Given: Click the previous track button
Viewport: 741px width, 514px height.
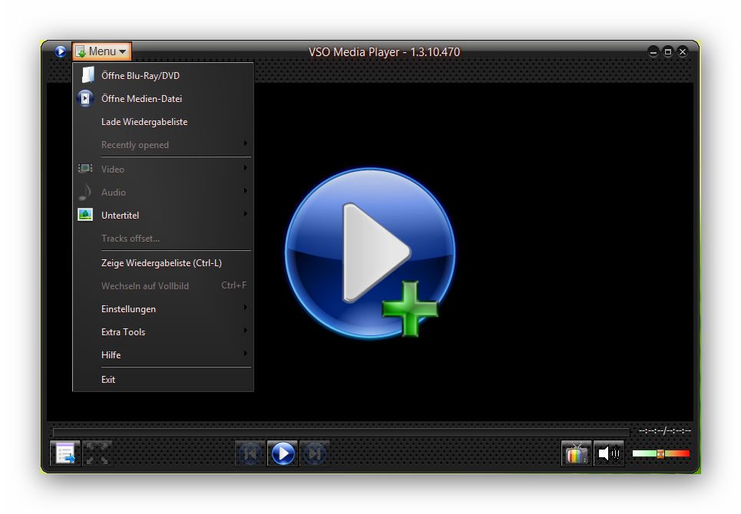Looking at the screenshot, I should [250, 453].
